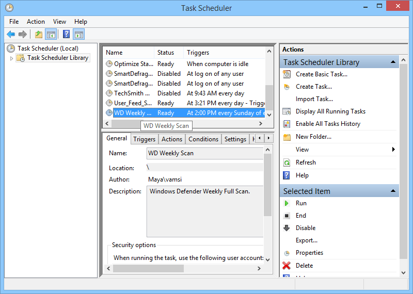Click Export... in Selected Item actions
The width and height of the screenshot is (413, 294).
pyautogui.click(x=307, y=240)
